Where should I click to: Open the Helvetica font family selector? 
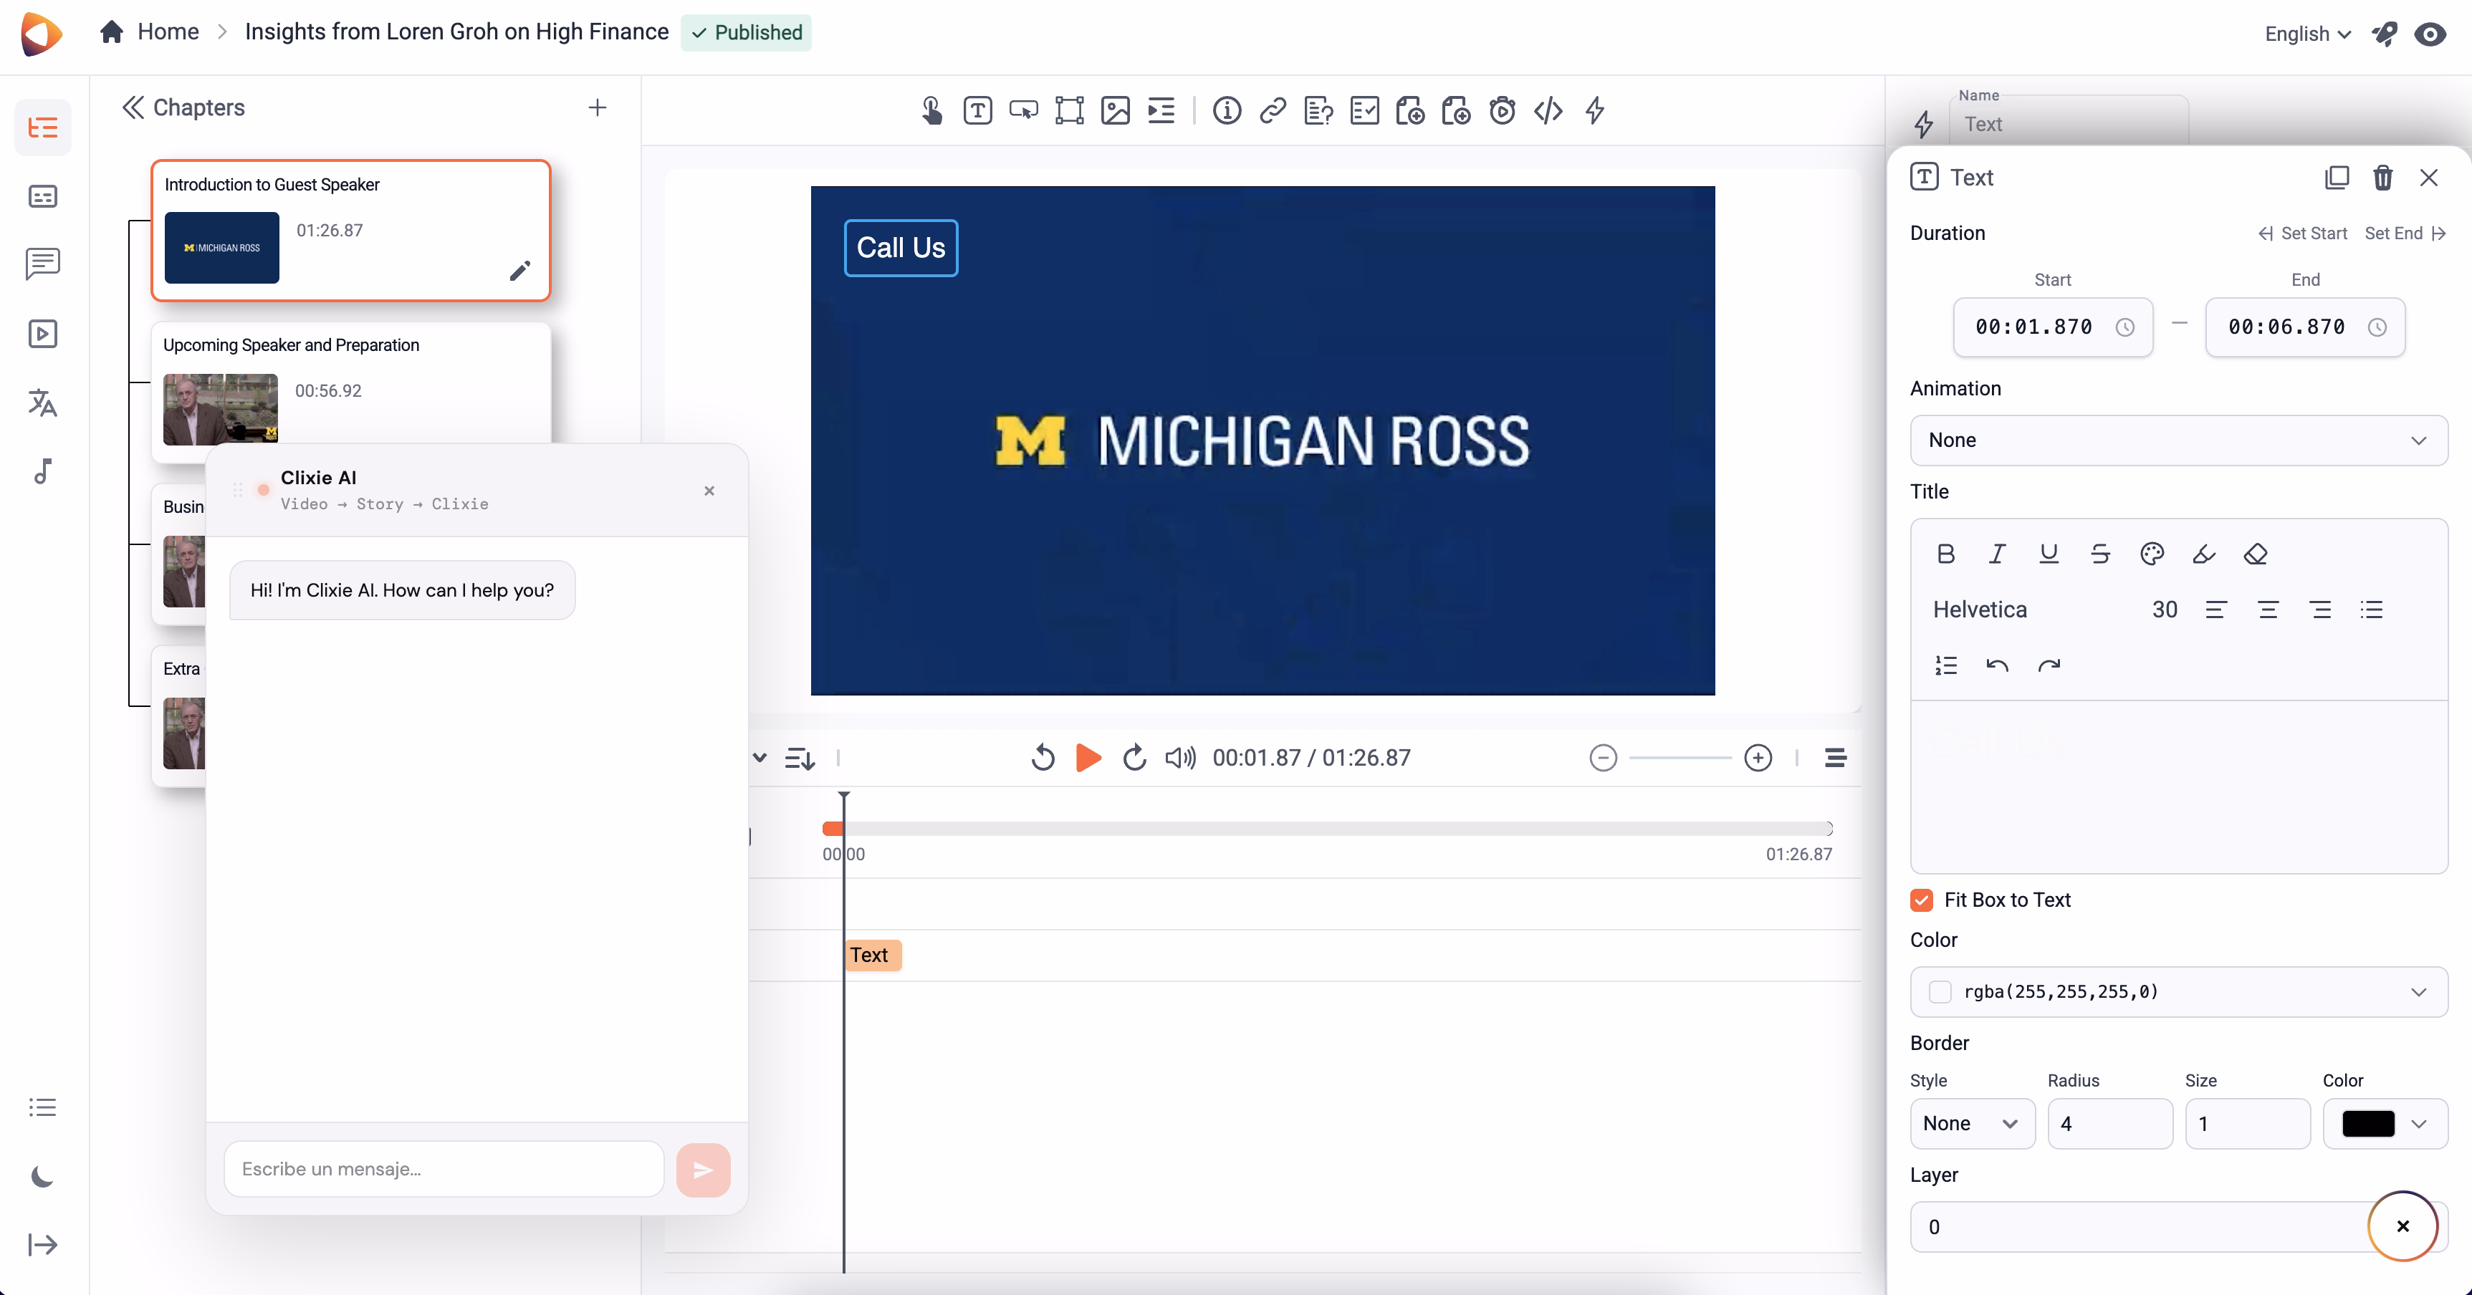[1979, 609]
